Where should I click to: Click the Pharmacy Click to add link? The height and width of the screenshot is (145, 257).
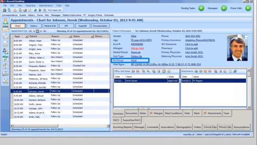coord(191,48)
